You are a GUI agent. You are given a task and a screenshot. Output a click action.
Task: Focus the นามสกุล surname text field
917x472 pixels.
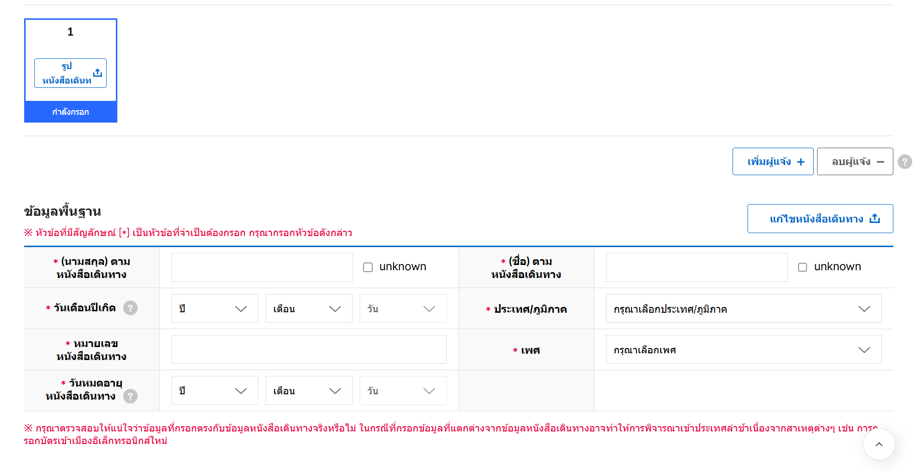click(262, 267)
